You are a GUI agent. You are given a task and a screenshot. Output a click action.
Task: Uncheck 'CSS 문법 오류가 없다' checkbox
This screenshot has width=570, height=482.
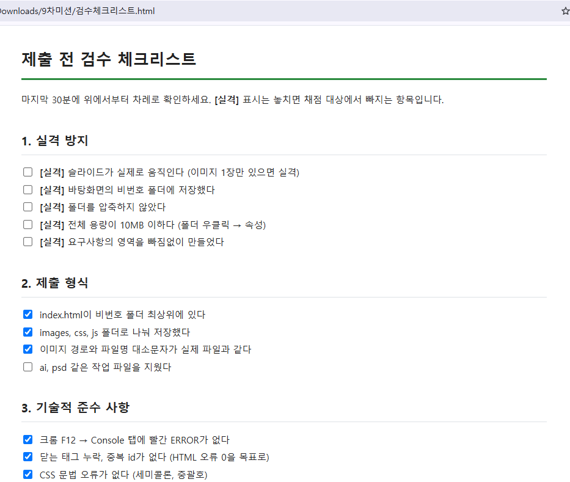tap(27, 475)
